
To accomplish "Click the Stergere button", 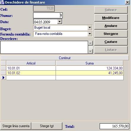I will (x=111, y=34).
